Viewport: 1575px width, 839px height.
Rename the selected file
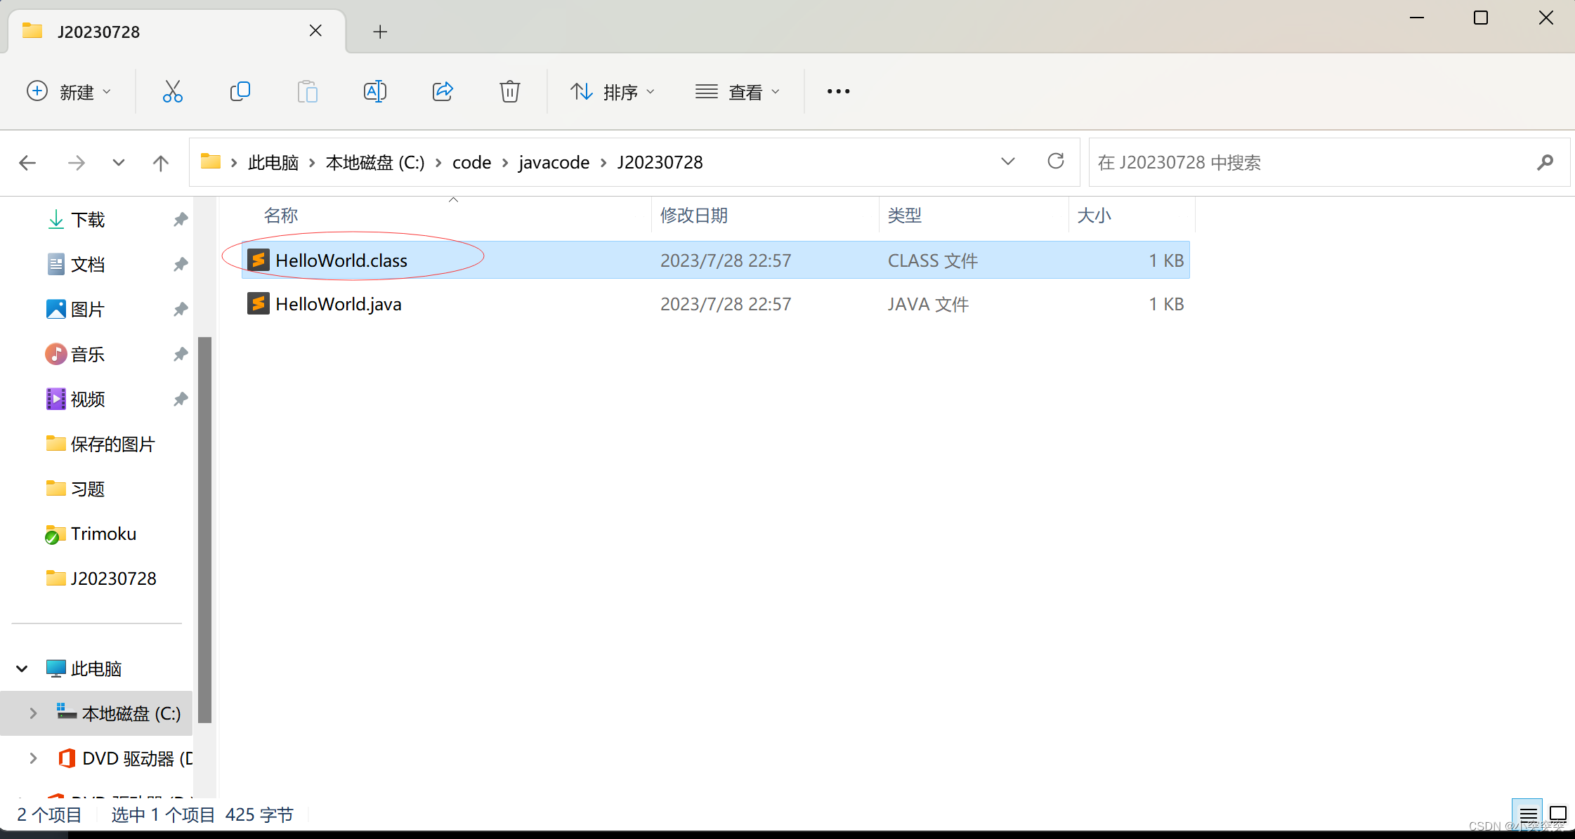pos(375,91)
